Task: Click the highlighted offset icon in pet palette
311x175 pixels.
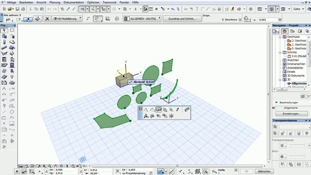Action: (158, 109)
